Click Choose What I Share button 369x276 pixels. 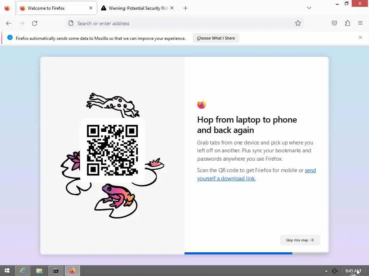coord(216,38)
